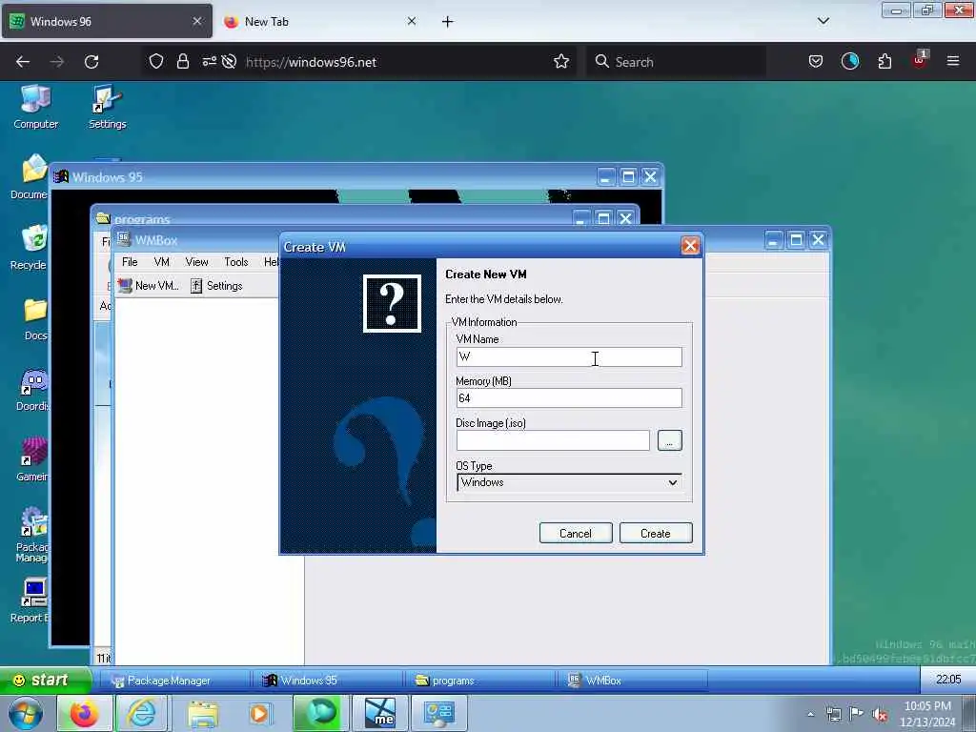Open a new browser tab with plus
This screenshot has height=732, width=976.
point(448,22)
